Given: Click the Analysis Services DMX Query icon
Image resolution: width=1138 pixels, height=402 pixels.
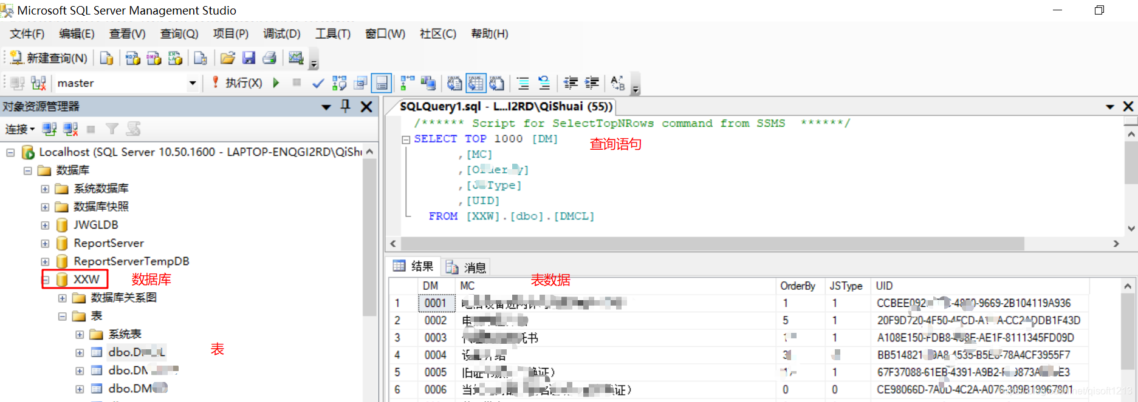Looking at the screenshot, I should [154, 58].
